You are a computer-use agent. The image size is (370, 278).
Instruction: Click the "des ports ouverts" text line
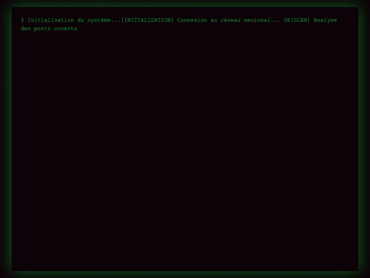(x=49, y=29)
